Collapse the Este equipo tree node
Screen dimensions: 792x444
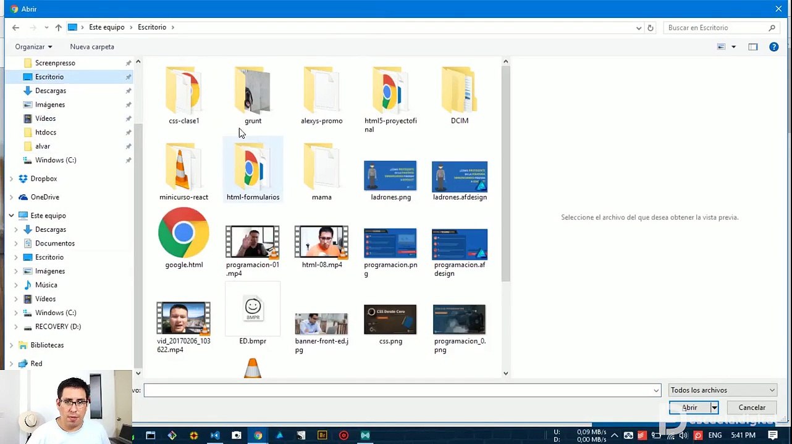[x=11, y=216]
